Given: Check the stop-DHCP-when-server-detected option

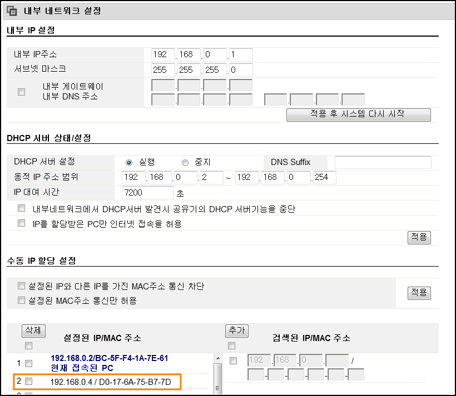Looking at the screenshot, I should pos(21,208).
